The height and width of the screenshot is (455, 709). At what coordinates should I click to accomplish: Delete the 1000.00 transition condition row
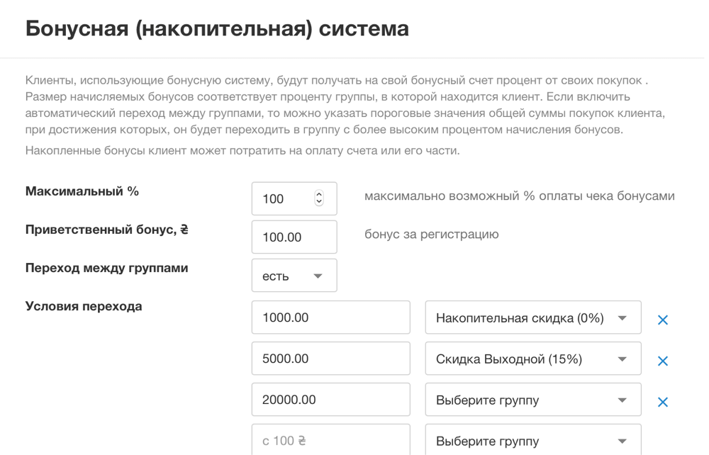tap(663, 320)
